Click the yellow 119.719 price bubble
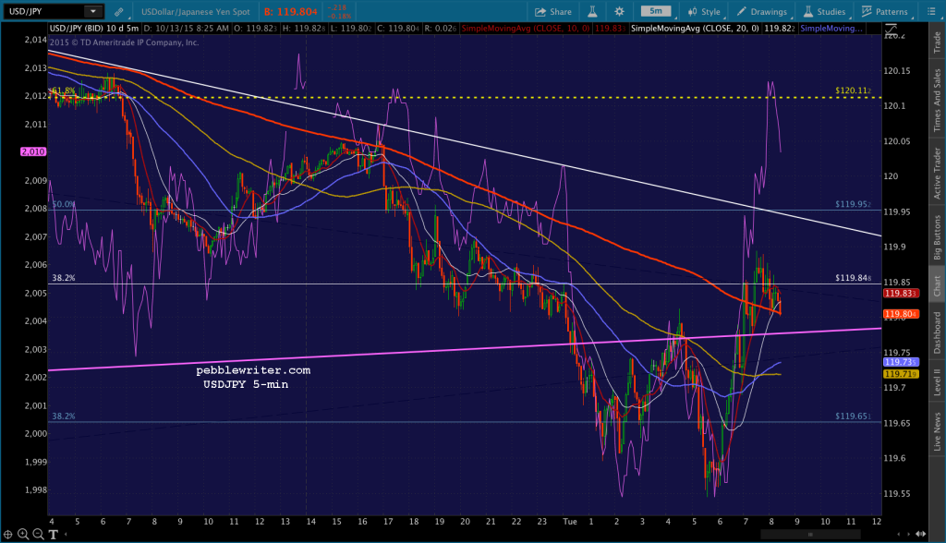This screenshot has height=543, width=946. click(x=901, y=374)
